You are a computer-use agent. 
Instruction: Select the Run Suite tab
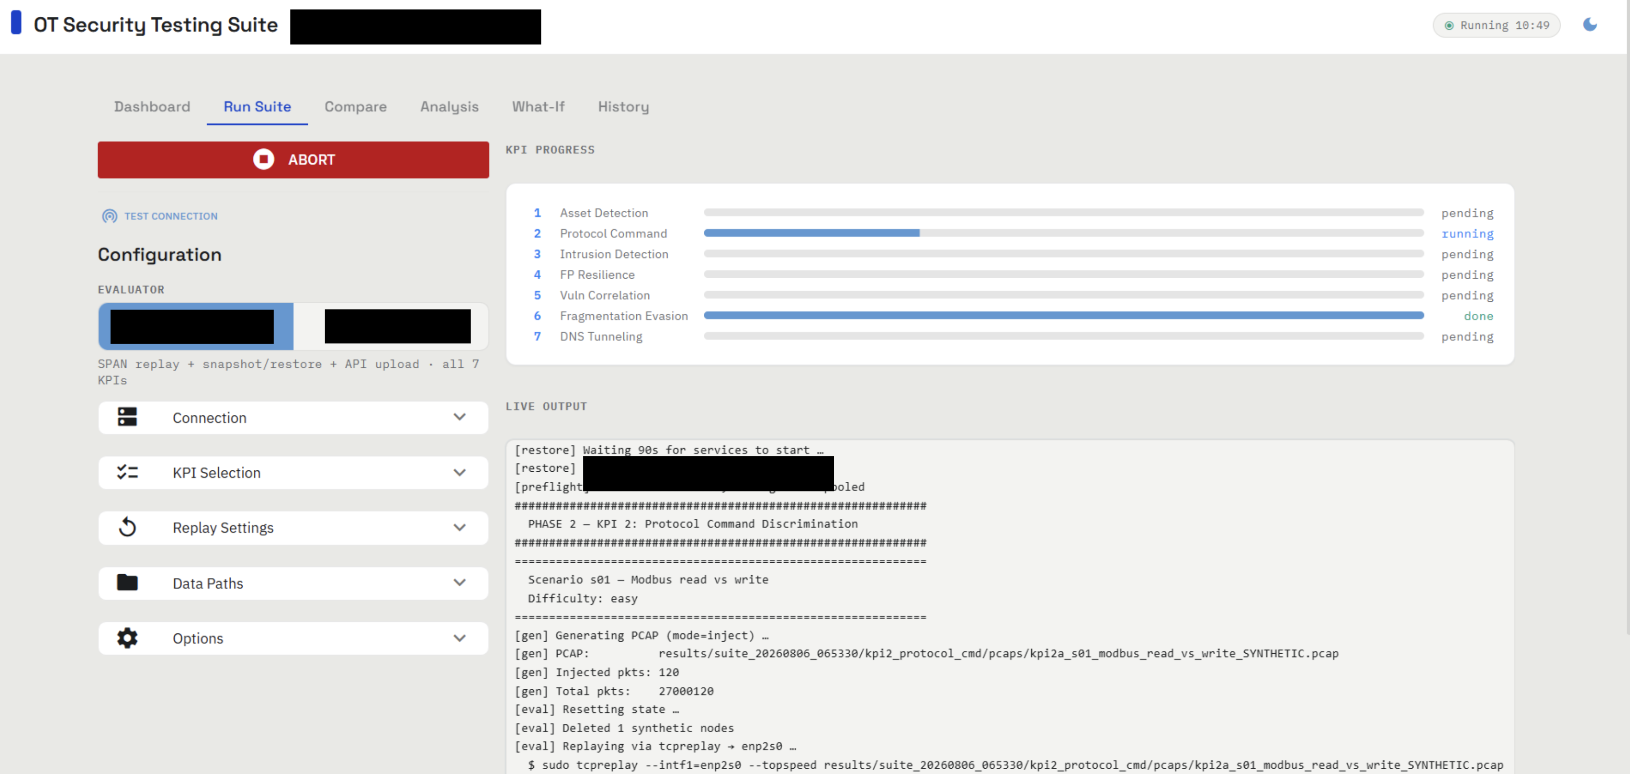pos(258,106)
